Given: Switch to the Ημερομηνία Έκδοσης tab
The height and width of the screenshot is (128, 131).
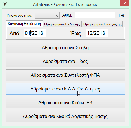Looking at the screenshot, I should click(x=62, y=24).
